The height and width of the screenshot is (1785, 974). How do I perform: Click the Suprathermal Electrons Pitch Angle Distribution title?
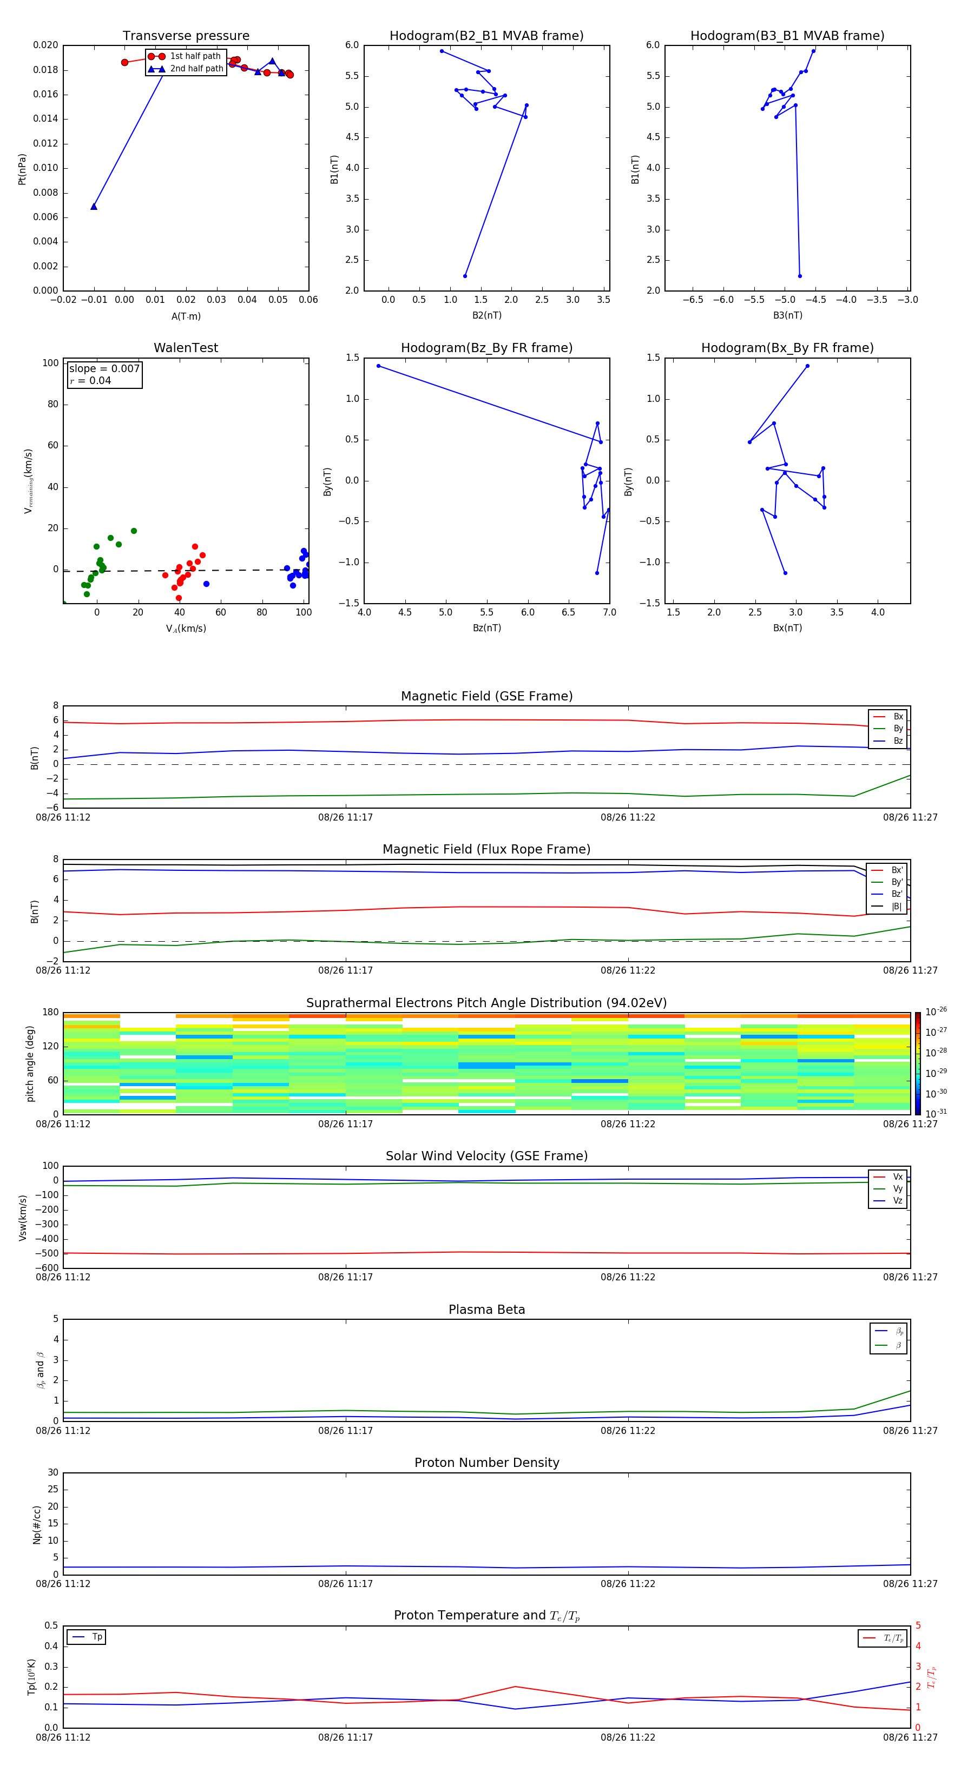pyautogui.click(x=486, y=1003)
